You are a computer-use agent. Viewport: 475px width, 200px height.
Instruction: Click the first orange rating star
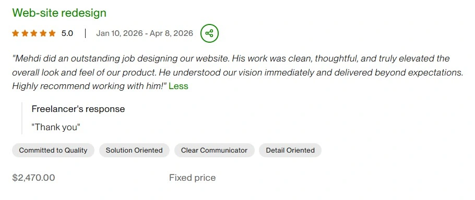click(16, 33)
